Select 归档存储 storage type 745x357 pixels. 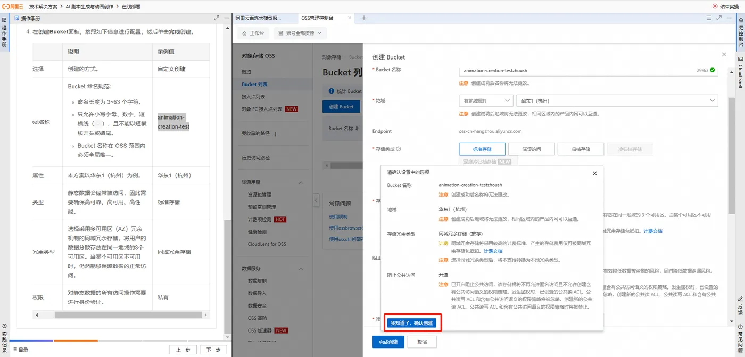[581, 149]
